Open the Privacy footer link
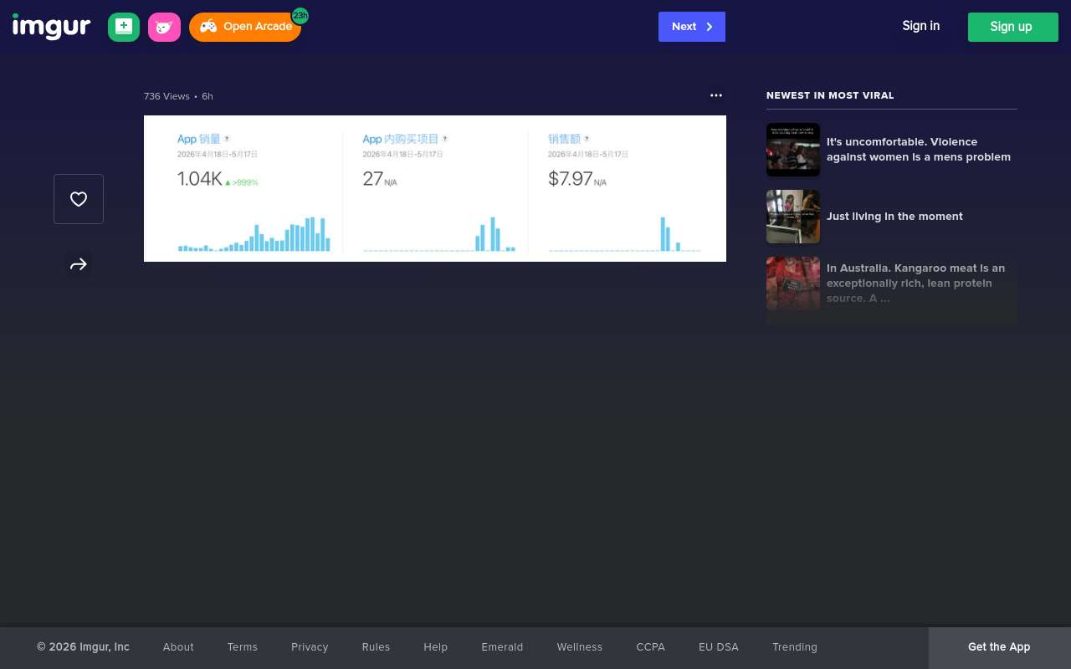1071x669 pixels. tap(310, 647)
